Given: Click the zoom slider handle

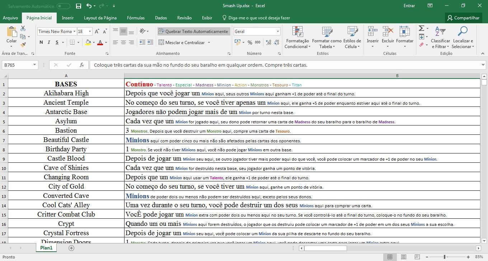Looking at the screenshot, I should [445, 257].
